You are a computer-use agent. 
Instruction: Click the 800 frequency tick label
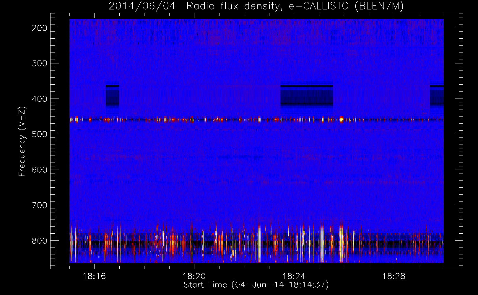40,241
